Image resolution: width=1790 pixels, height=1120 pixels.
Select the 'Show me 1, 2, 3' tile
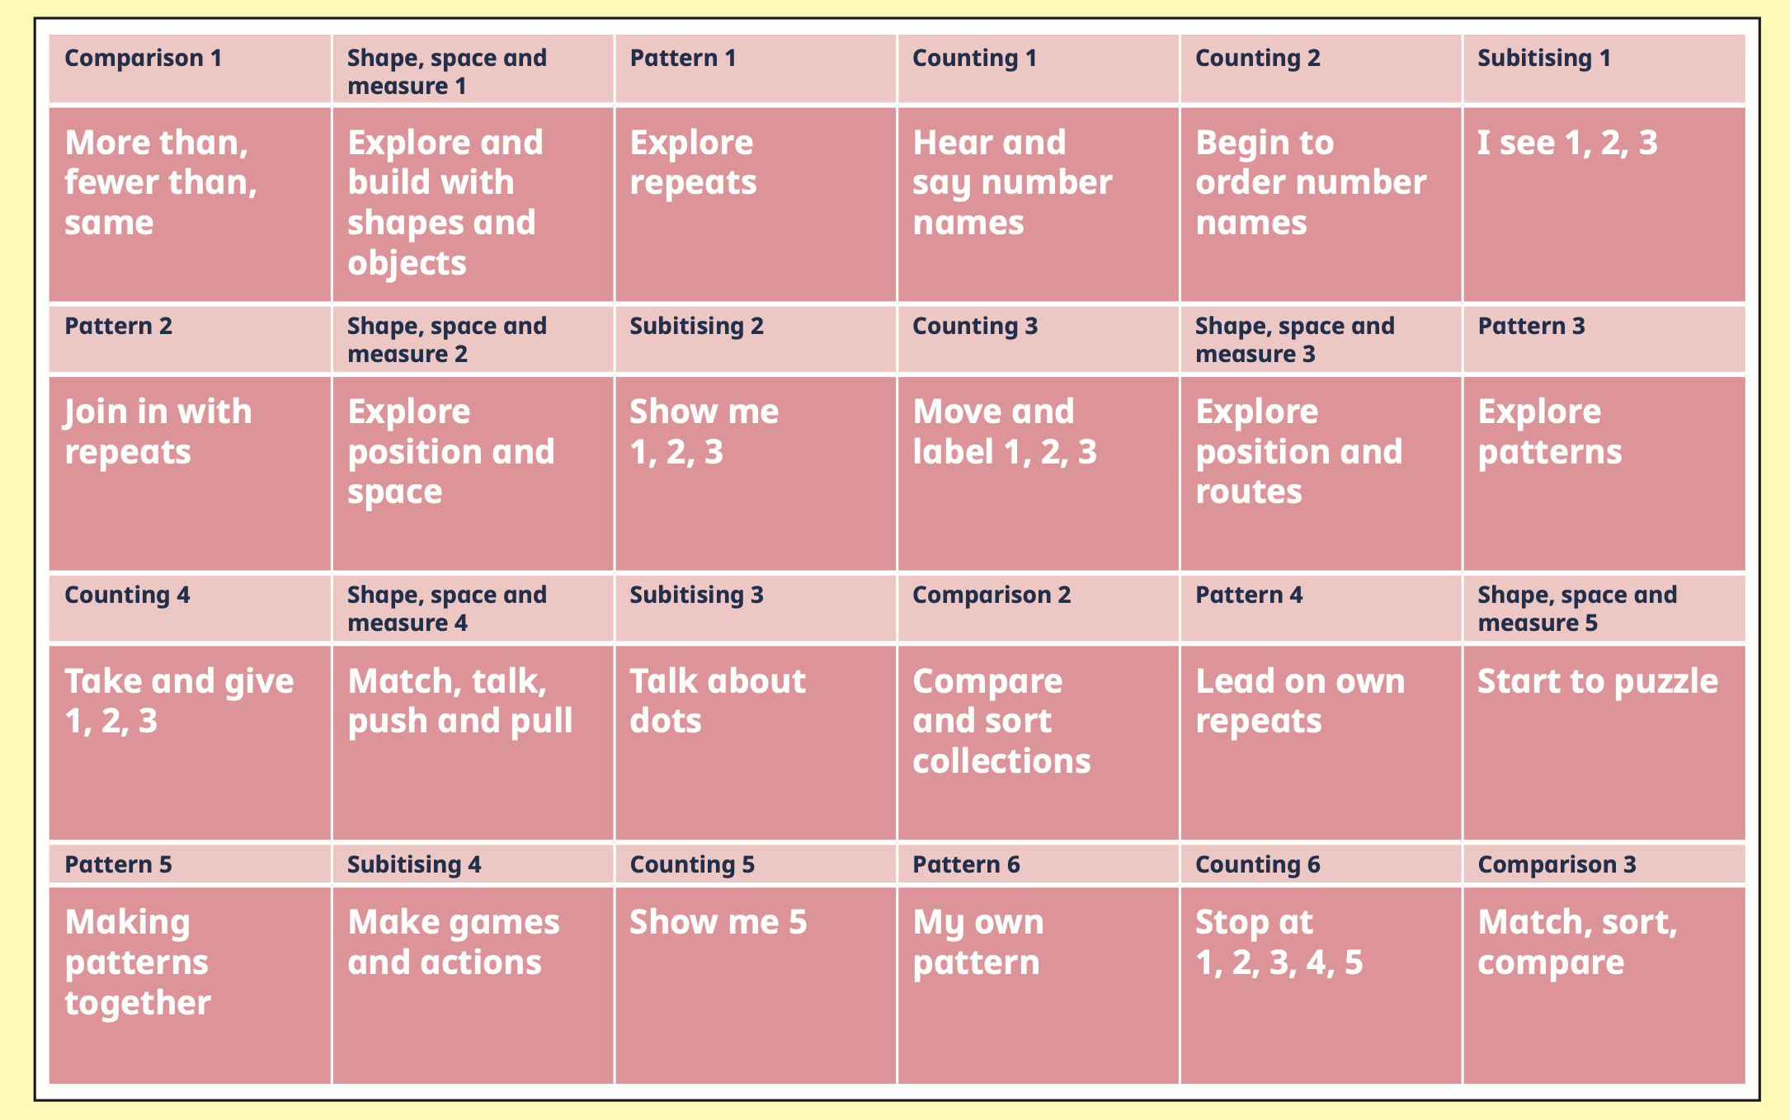coord(755,473)
